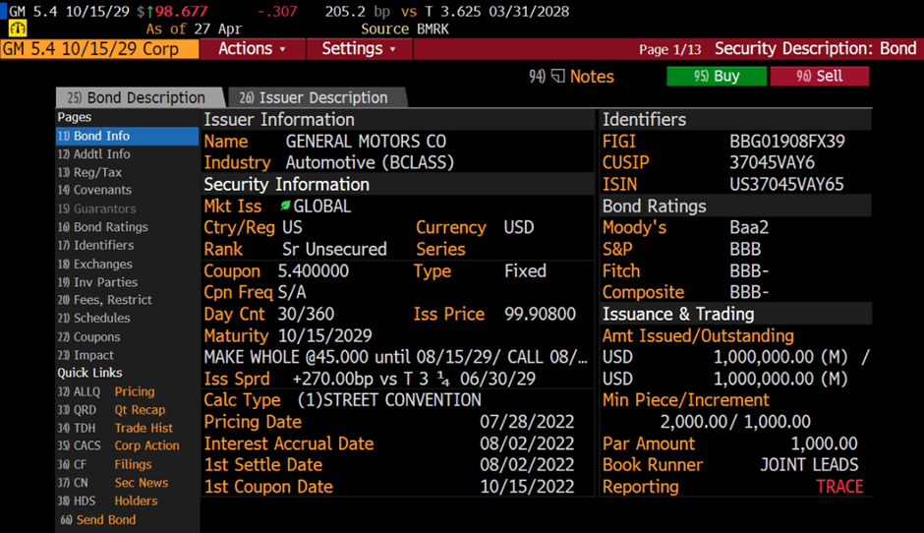Click the MAKE WHOLE call schedule line
This screenshot has width=924, height=533.
[395, 357]
